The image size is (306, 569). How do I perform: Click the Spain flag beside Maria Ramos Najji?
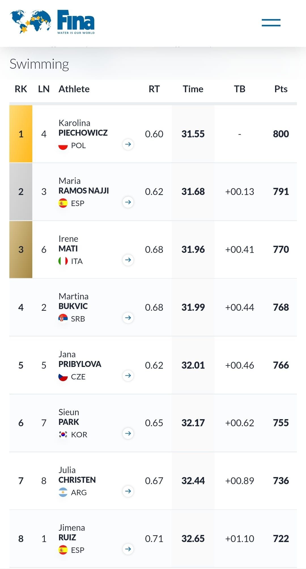click(63, 203)
